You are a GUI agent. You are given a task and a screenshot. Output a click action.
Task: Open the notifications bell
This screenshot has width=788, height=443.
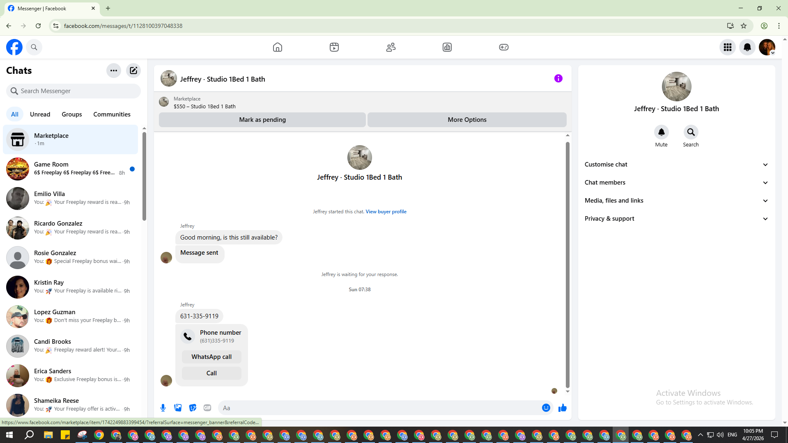click(x=747, y=47)
